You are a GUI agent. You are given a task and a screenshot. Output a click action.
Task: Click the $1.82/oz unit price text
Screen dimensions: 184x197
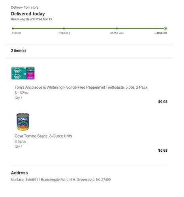point(22,93)
